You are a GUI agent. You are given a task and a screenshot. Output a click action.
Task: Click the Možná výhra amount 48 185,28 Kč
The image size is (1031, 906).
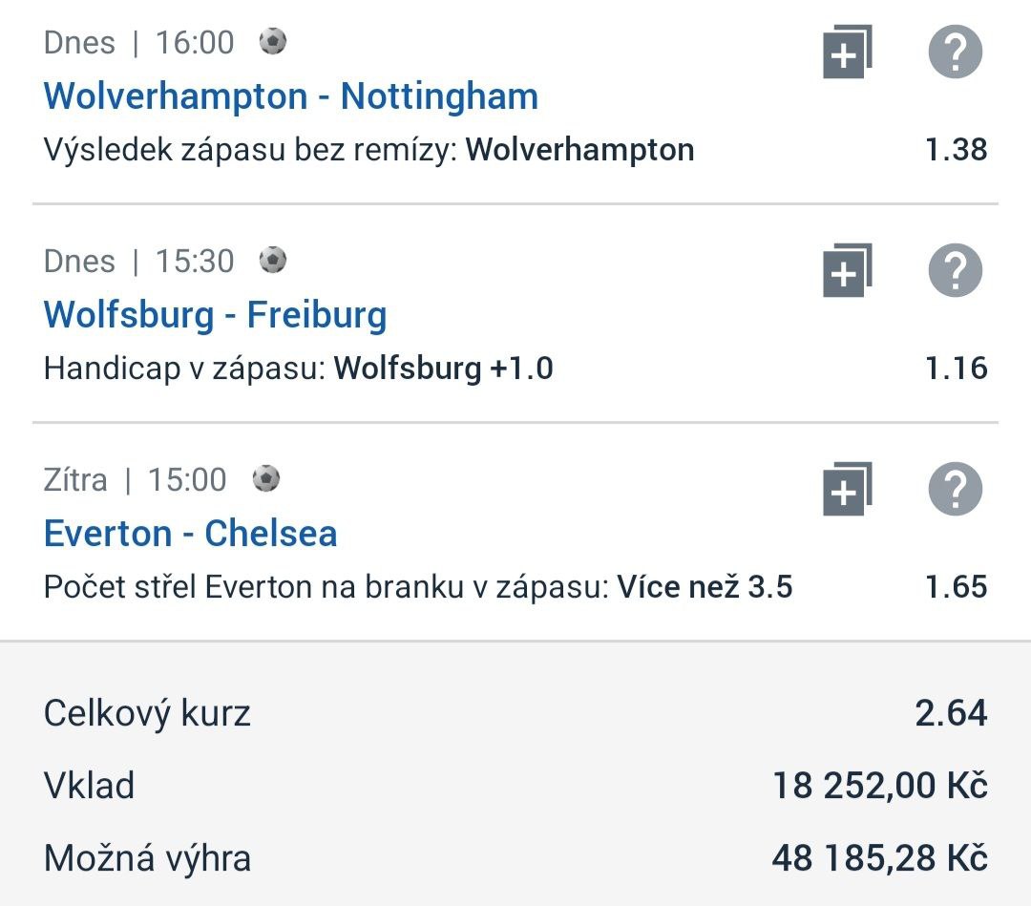tap(880, 858)
